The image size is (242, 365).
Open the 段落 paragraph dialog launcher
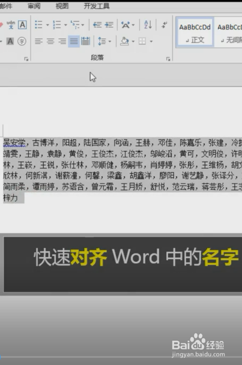(168, 59)
